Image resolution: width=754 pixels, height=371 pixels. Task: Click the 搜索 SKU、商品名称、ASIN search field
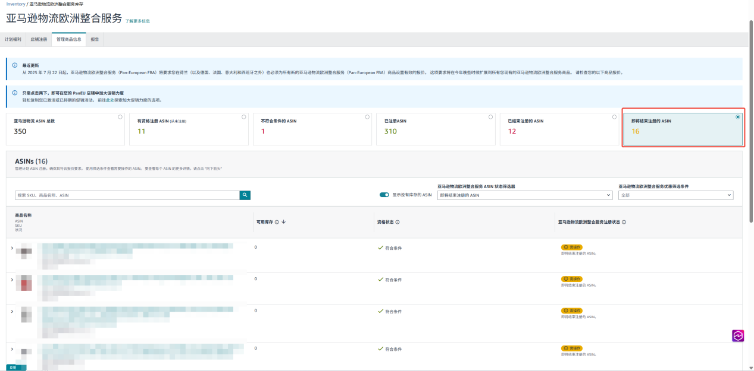click(127, 195)
